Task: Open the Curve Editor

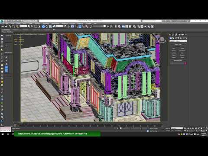Action: (127, 26)
